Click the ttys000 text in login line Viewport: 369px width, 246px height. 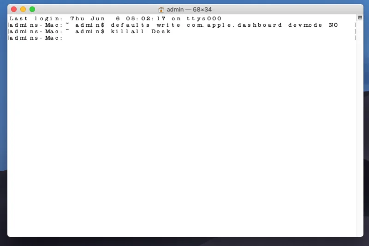click(x=204, y=18)
